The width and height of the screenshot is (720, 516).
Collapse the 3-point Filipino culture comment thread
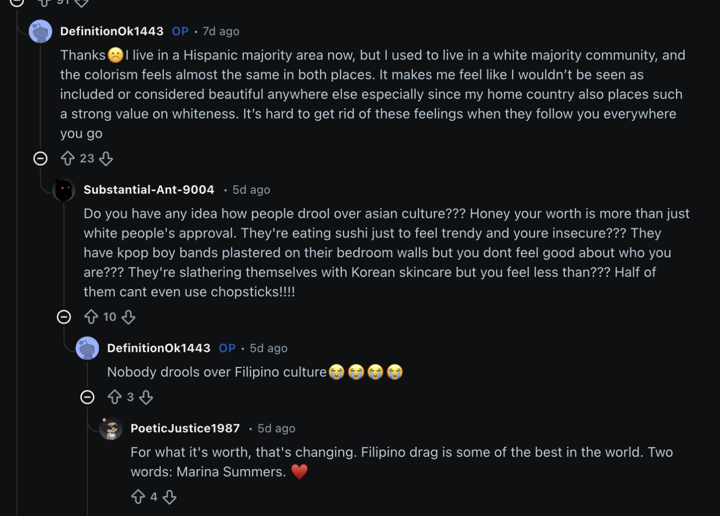(x=87, y=397)
